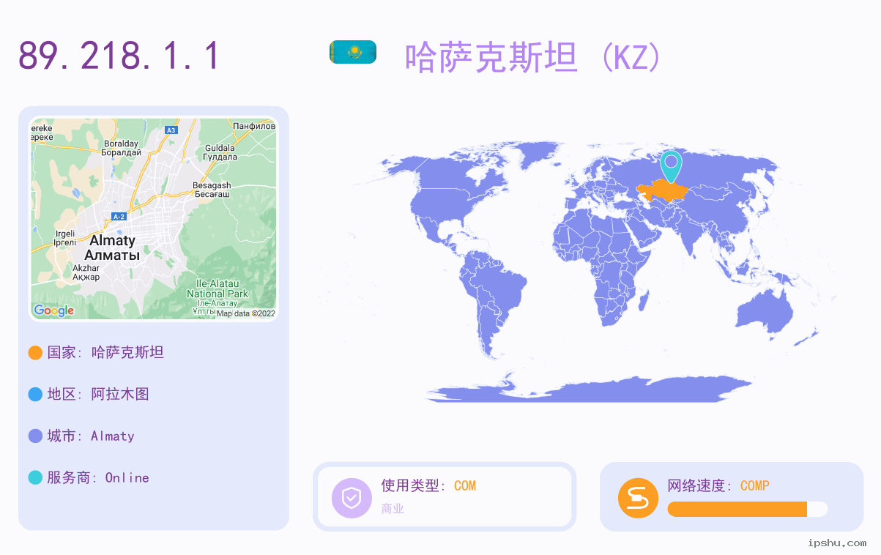
Task: Click the shield check usage type icon
Action: (x=352, y=498)
